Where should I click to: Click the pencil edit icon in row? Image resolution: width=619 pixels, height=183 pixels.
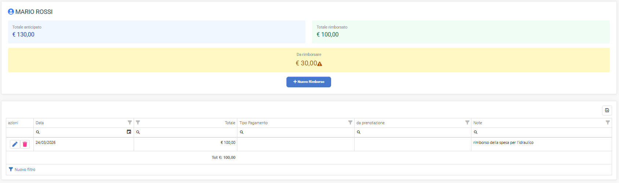click(x=15, y=144)
